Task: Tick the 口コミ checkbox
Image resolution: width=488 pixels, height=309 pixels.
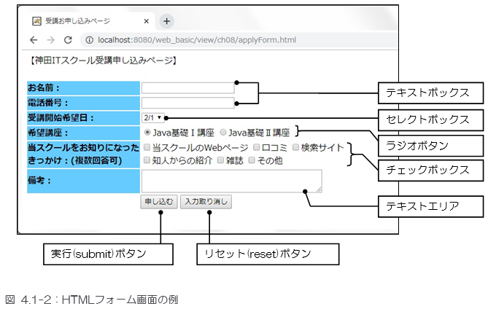Action: 256,147
